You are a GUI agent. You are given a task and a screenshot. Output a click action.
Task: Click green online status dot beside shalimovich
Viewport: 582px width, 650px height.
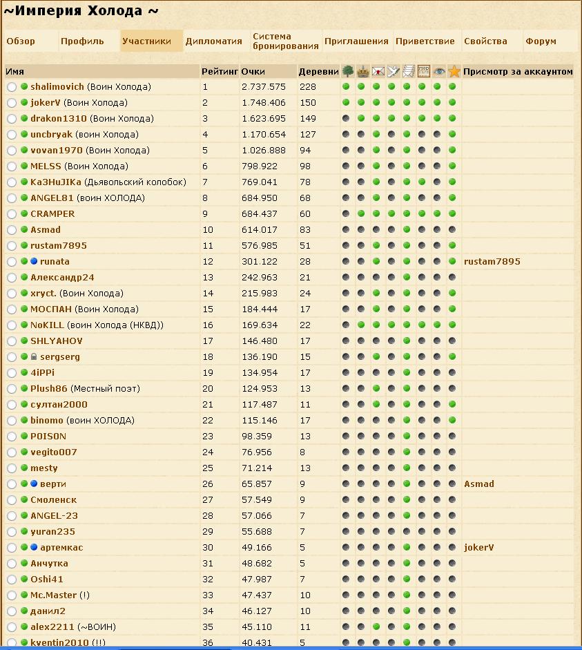[24, 86]
